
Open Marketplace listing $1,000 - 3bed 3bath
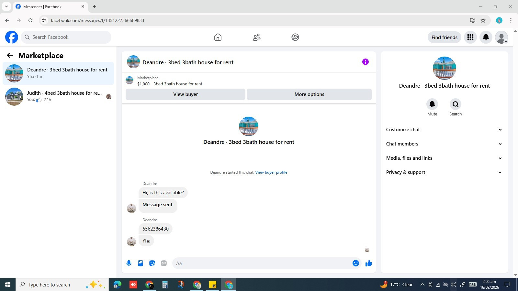click(x=170, y=84)
